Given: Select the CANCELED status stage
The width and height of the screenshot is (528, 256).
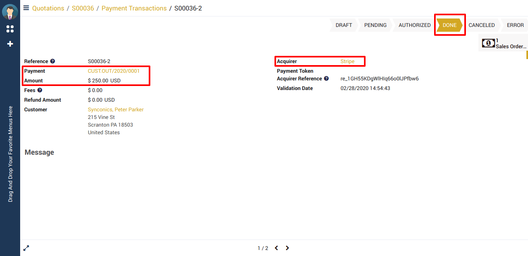Looking at the screenshot, I should [481, 25].
